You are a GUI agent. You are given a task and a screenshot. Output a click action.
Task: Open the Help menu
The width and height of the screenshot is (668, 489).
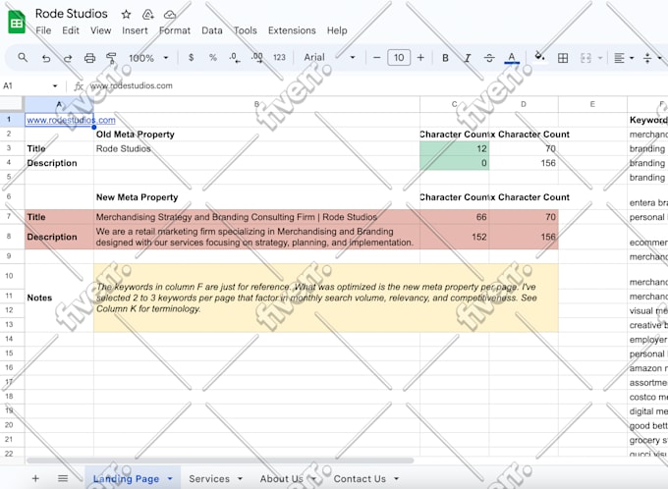coord(337,30)
